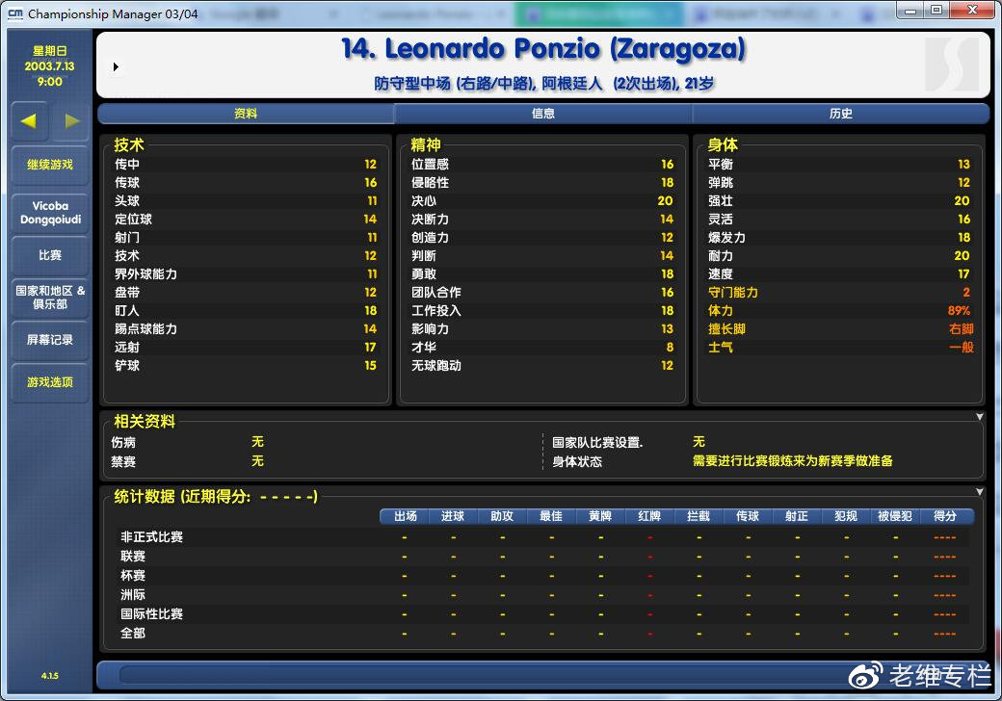Open the player actions arrow beside the name
The width and height of the screenshot is (1002, 701).
pos(116,67)
